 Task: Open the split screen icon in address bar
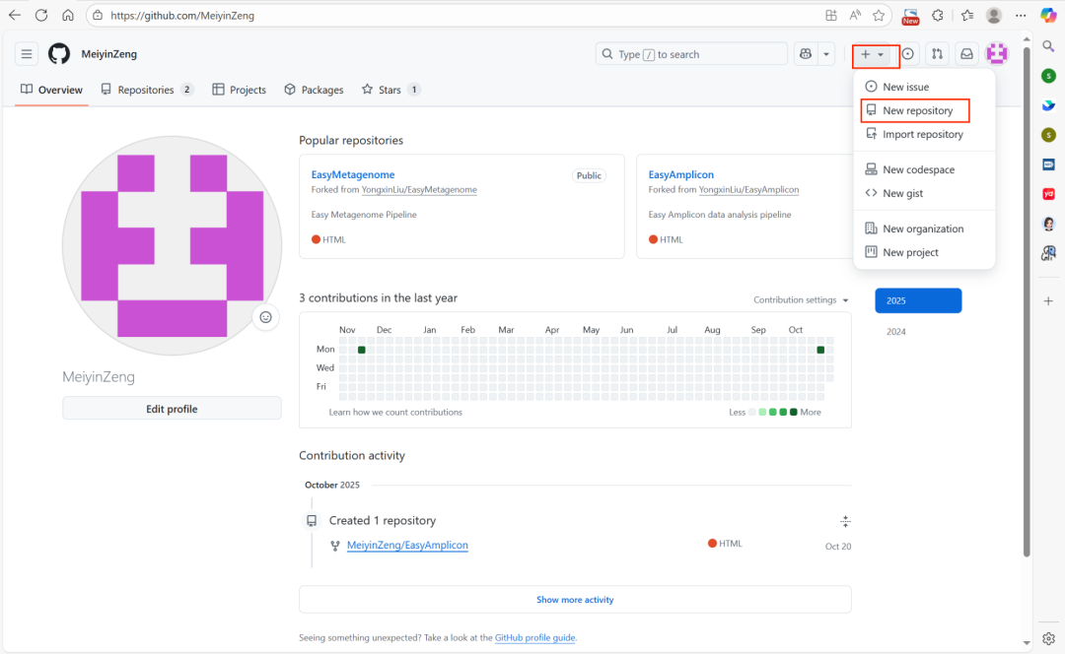[x=831, y=15]
